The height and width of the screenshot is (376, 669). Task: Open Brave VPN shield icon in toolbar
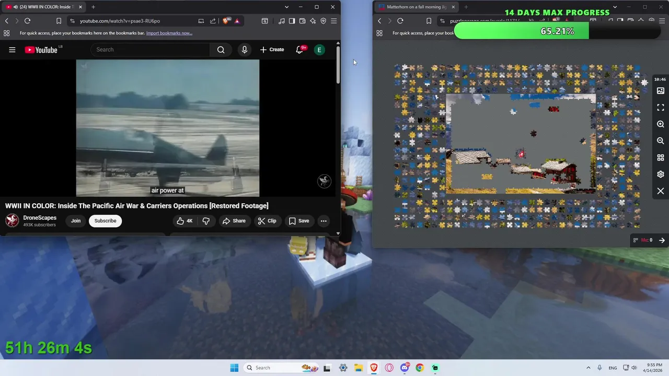pyautogui.click(x=323, y=21)
